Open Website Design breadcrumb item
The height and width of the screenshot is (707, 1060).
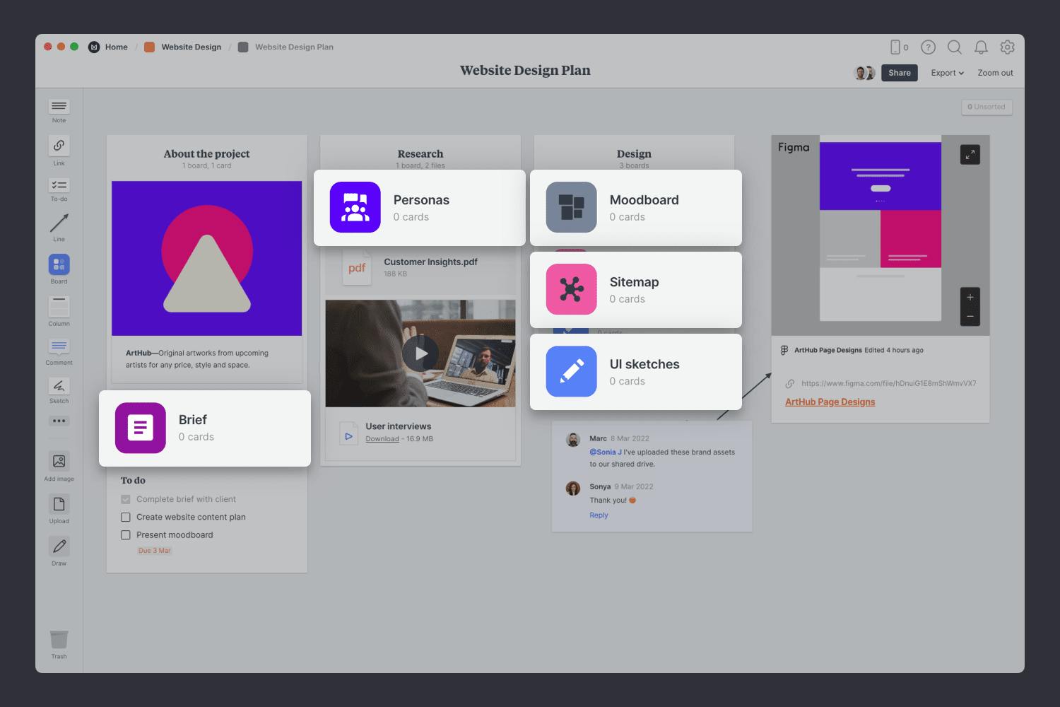[191, 47]
